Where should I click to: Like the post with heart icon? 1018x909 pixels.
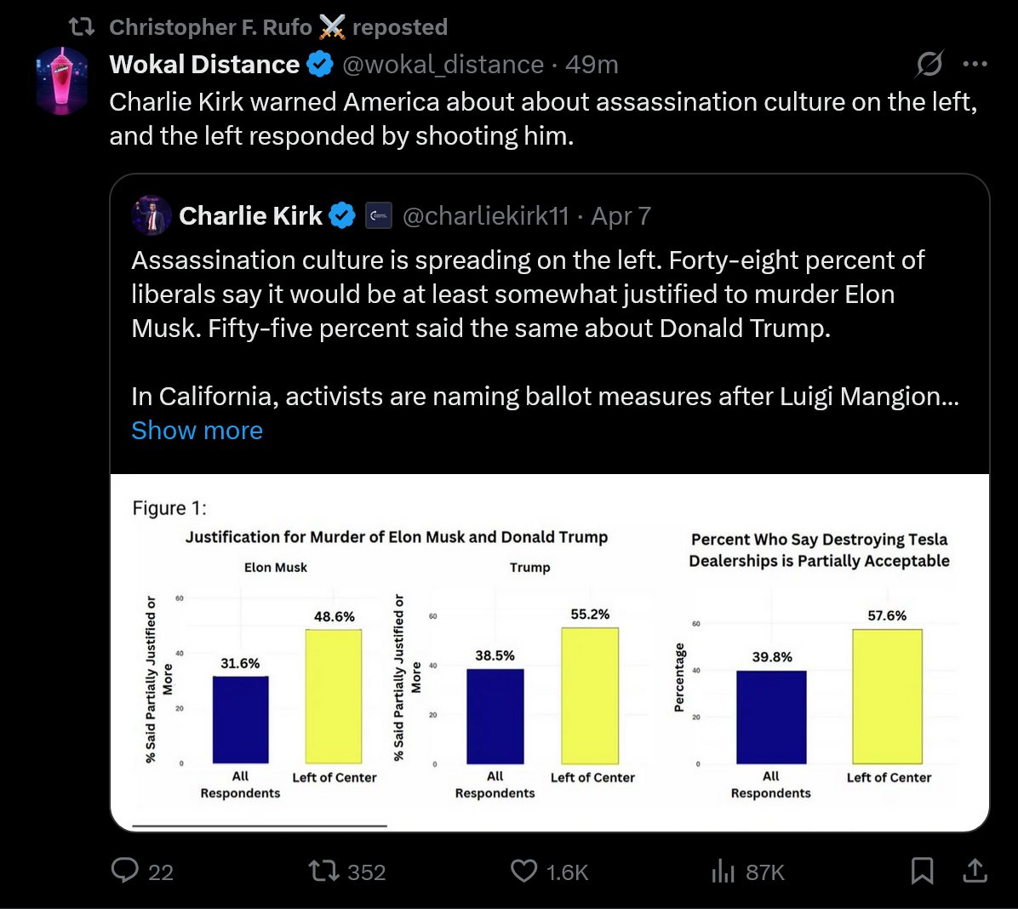(x=523, y=871)
